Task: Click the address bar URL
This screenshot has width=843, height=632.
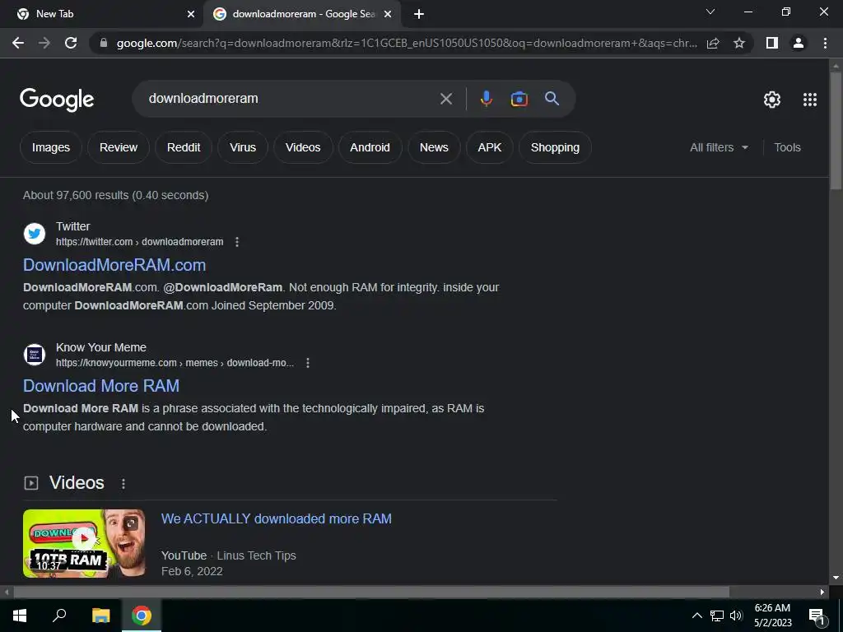Action: point(407,43)
